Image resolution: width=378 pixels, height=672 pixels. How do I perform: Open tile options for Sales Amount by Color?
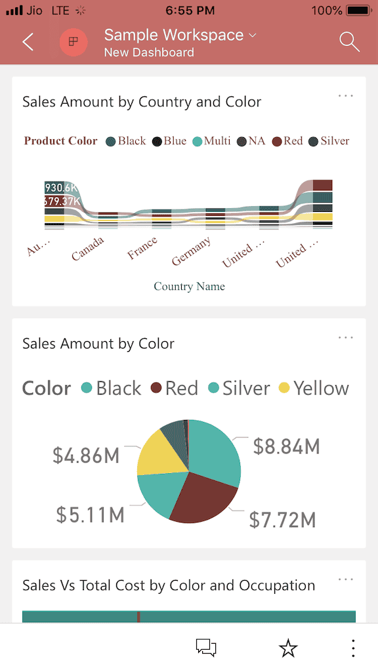346,337
